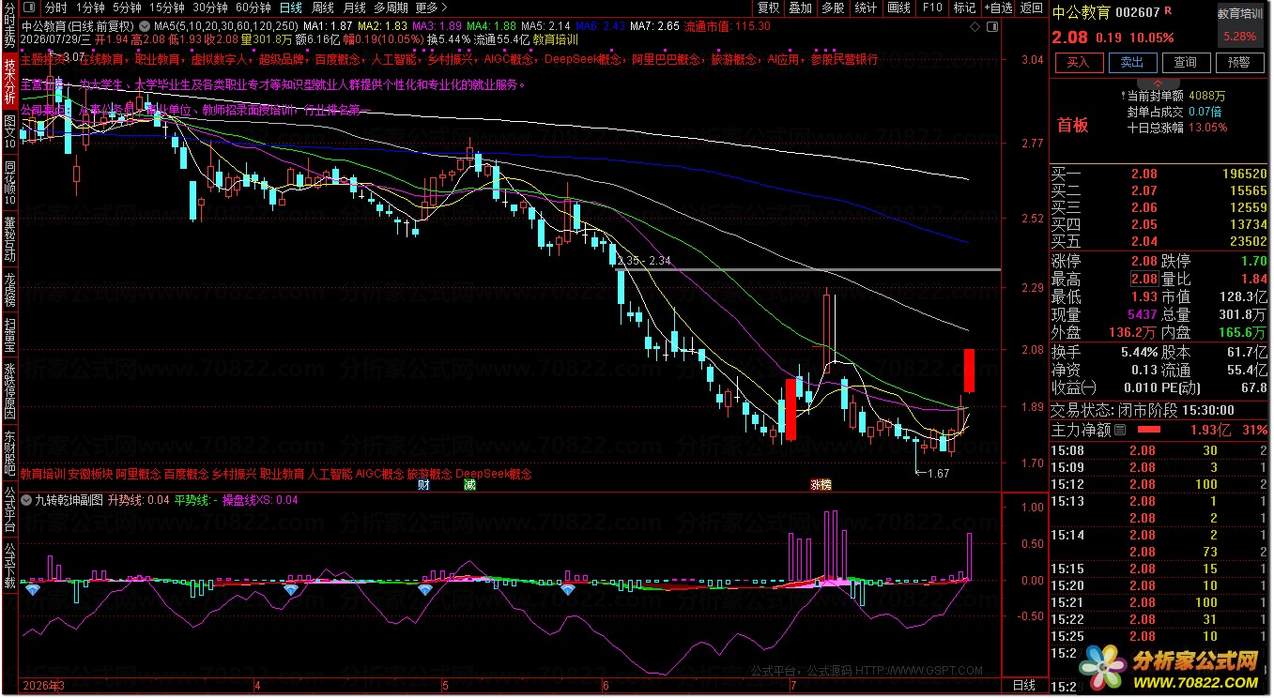Image resolution: width=1274 pixels, height=698 pixels.
Task: Click the 主力净额 bar indicator
Action: [x=1148, y=430]
